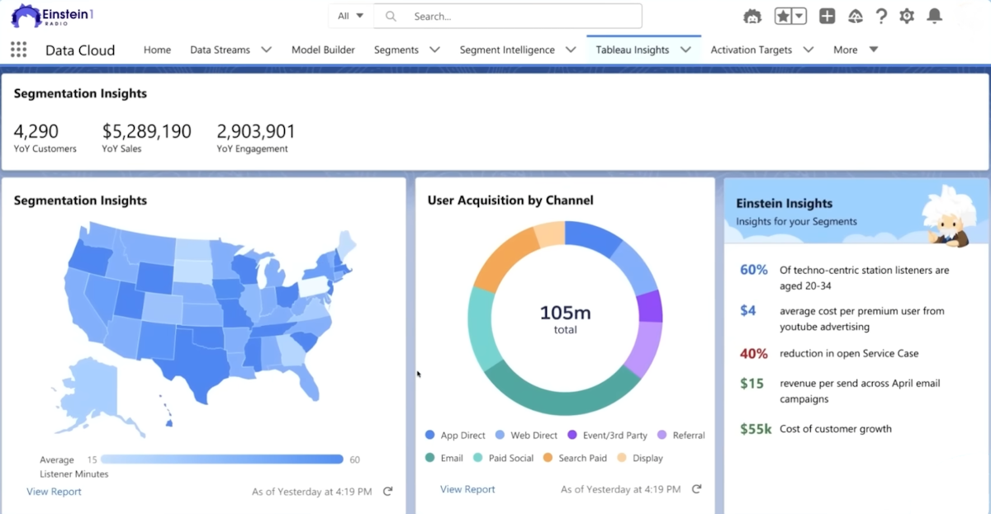Toggle the Email legend entry
This screenshot has width=991, height=514.
pyautogui.click(x=445, y=458)
